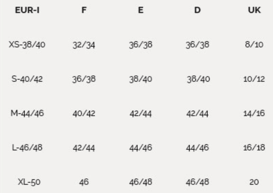Image resolution: width=273 pixels, height=193 pixels.
Task: Select the XS-38/40 row label
Action: pos(27,45)
